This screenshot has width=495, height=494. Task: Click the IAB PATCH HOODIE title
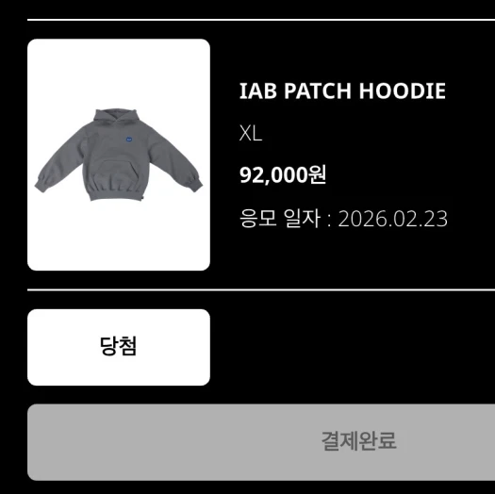pos(342,91)
